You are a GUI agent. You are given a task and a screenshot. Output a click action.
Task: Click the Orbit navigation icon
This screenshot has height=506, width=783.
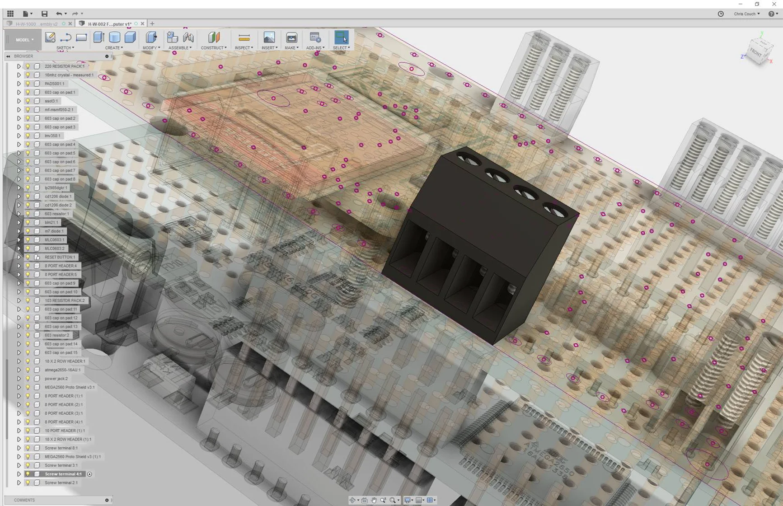pyautogui.click(x=353, y=500)
